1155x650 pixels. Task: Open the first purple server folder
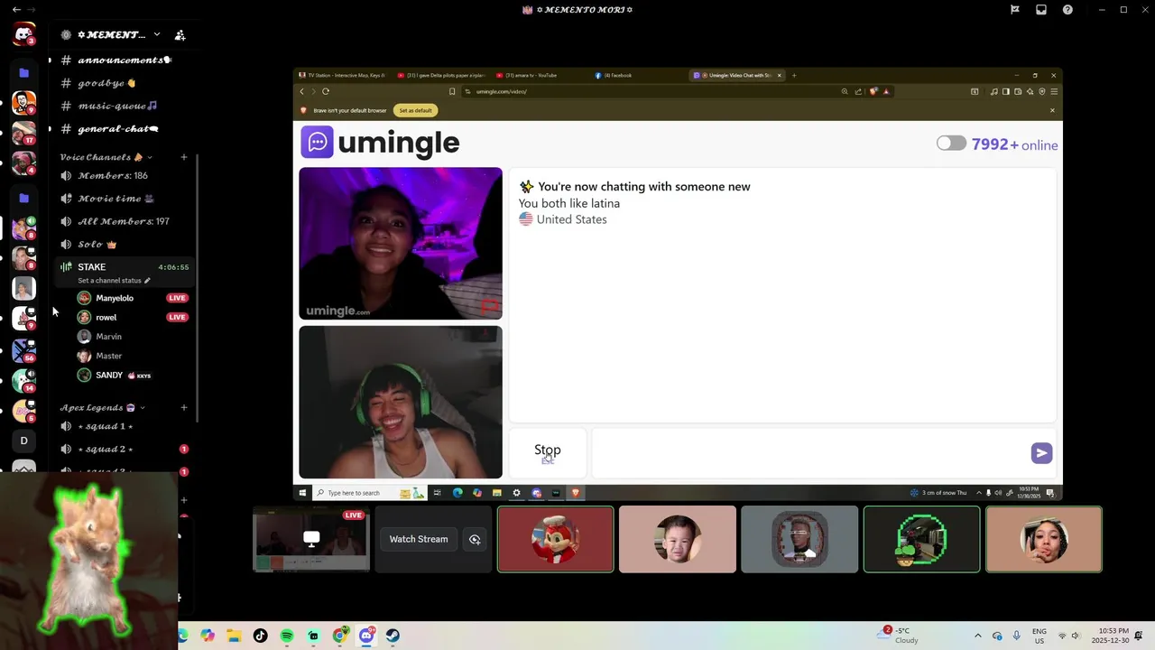point(23,73)
